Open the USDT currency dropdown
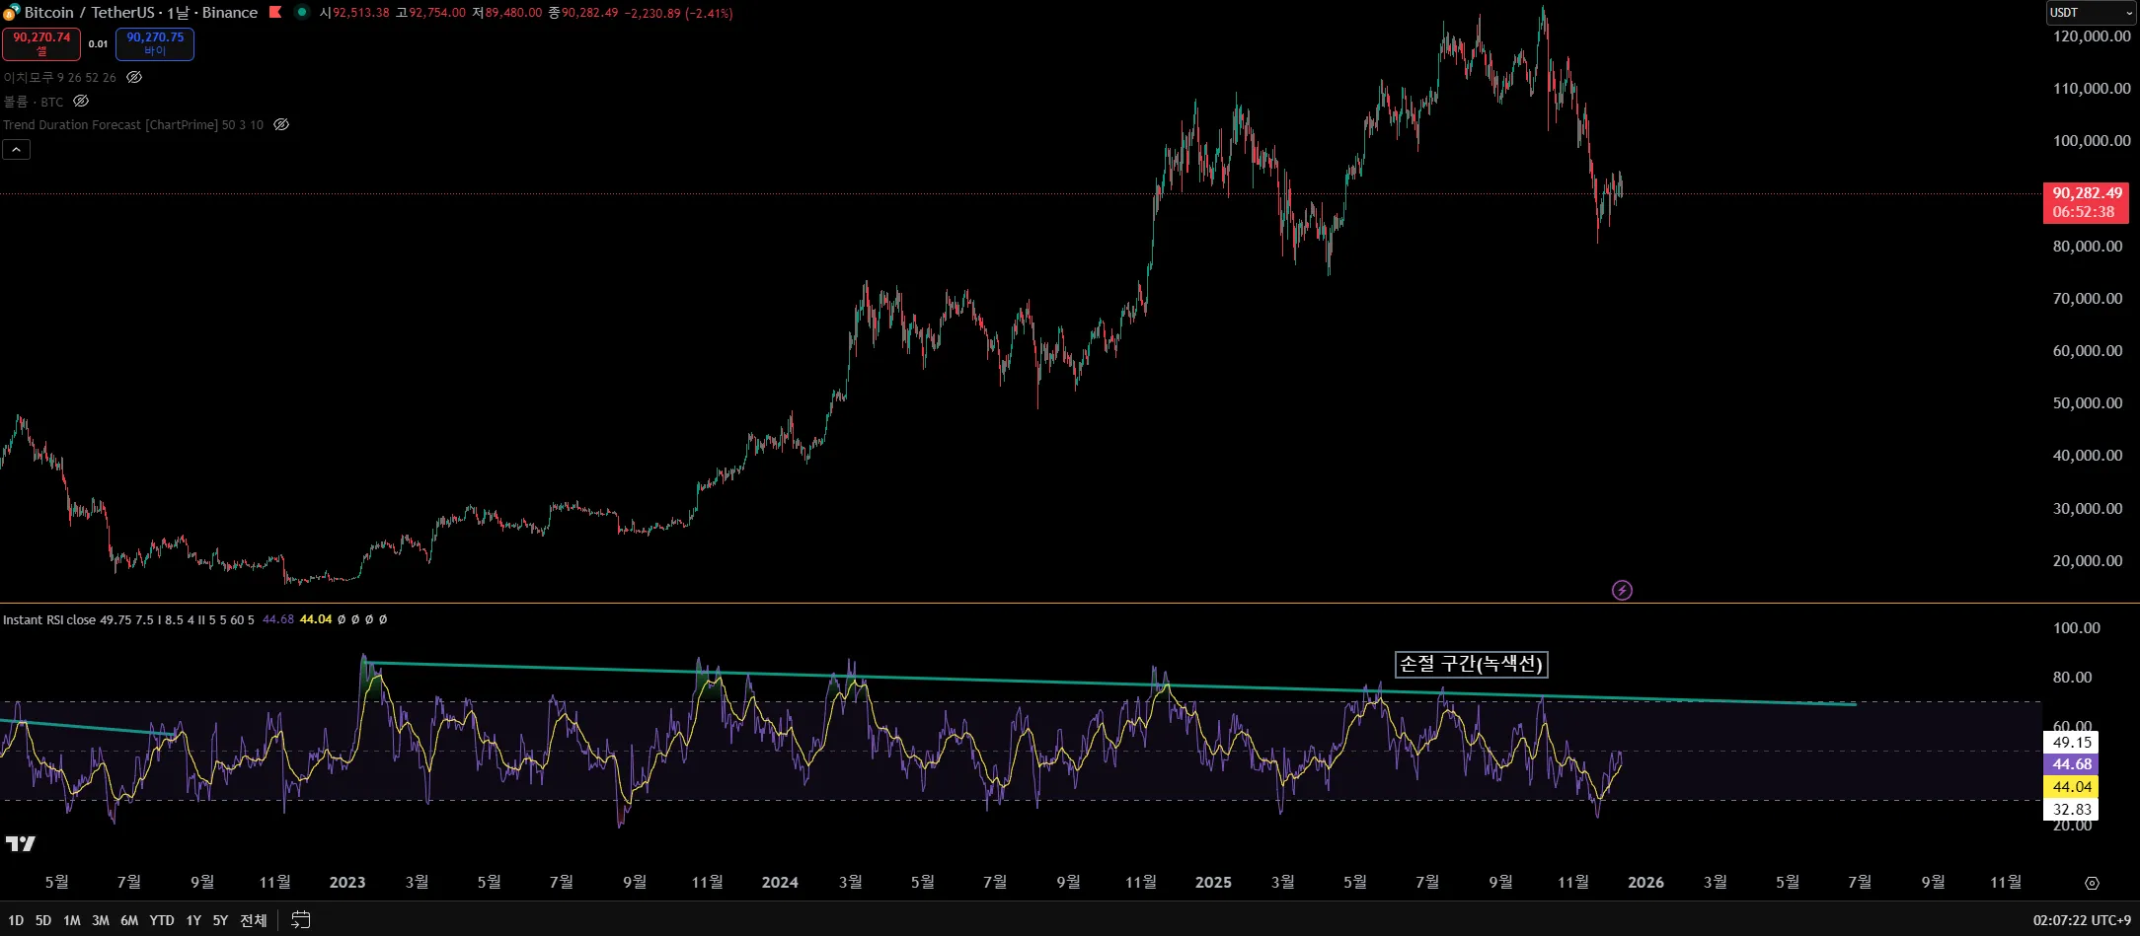The height and width of the screenshot is (936, 2140). [x=2091, y=13]
